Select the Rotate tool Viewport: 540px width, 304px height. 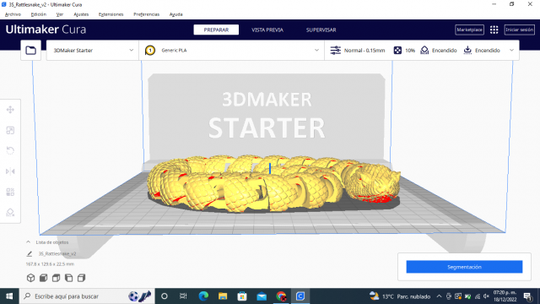coord(10,150)
